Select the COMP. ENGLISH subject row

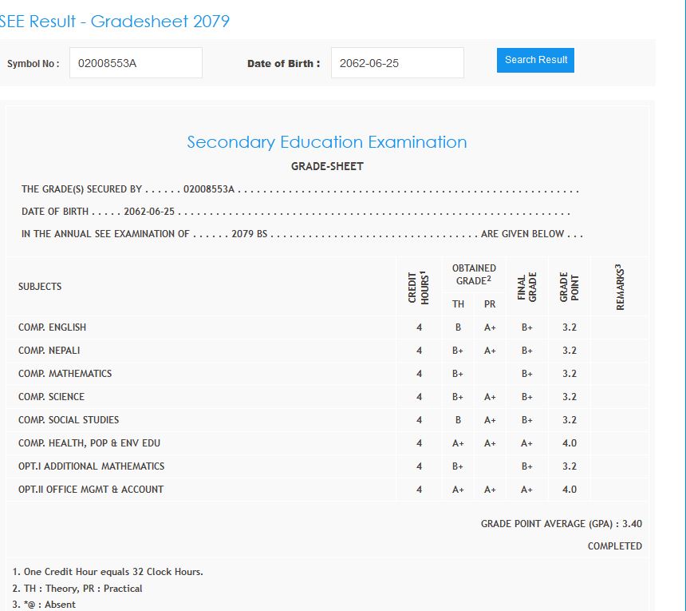pos(53,327)
